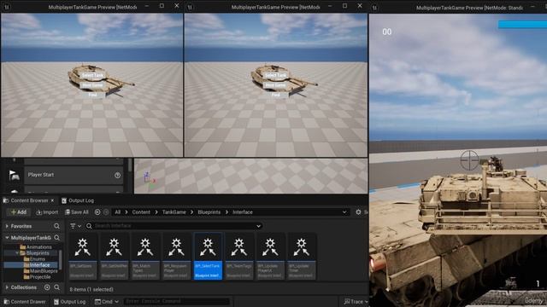
Task: Collapse the MultiplayerTankGame folder tree
Action: pos(7,238)
